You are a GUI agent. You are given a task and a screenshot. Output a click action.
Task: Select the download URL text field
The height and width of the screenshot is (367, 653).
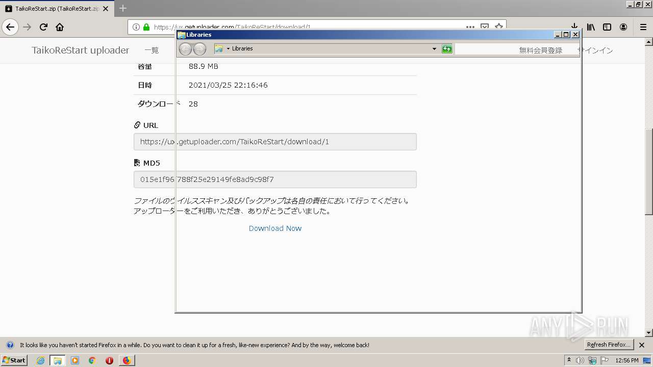point(275,142)
